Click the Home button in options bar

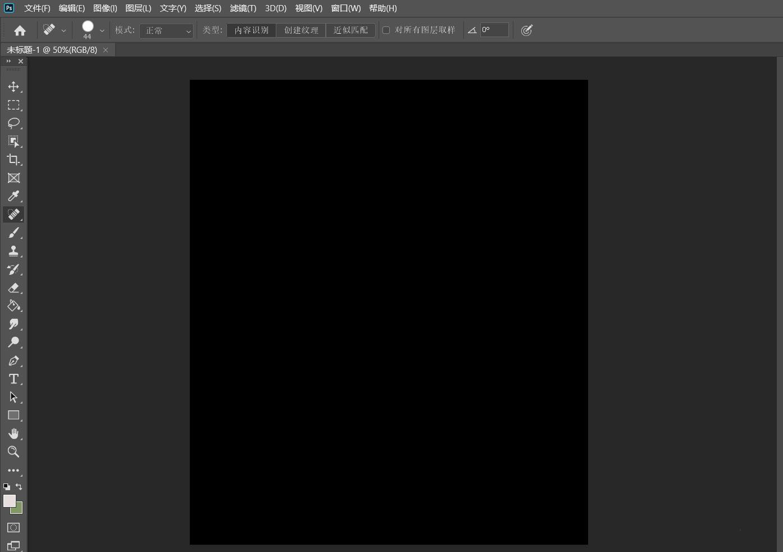click(20, 30)
